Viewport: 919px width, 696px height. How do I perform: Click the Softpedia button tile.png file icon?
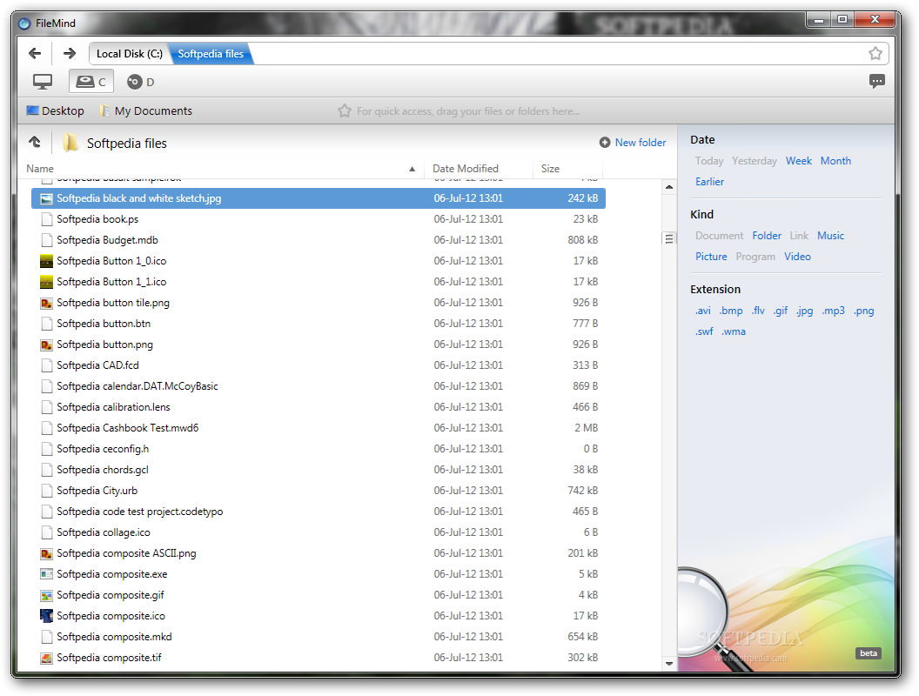[46, 303]
